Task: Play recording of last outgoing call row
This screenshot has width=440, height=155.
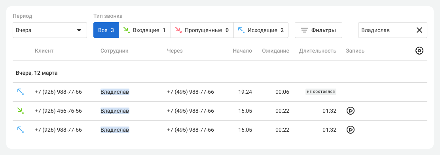Action: pyautogui.click(x=351, y=130)
